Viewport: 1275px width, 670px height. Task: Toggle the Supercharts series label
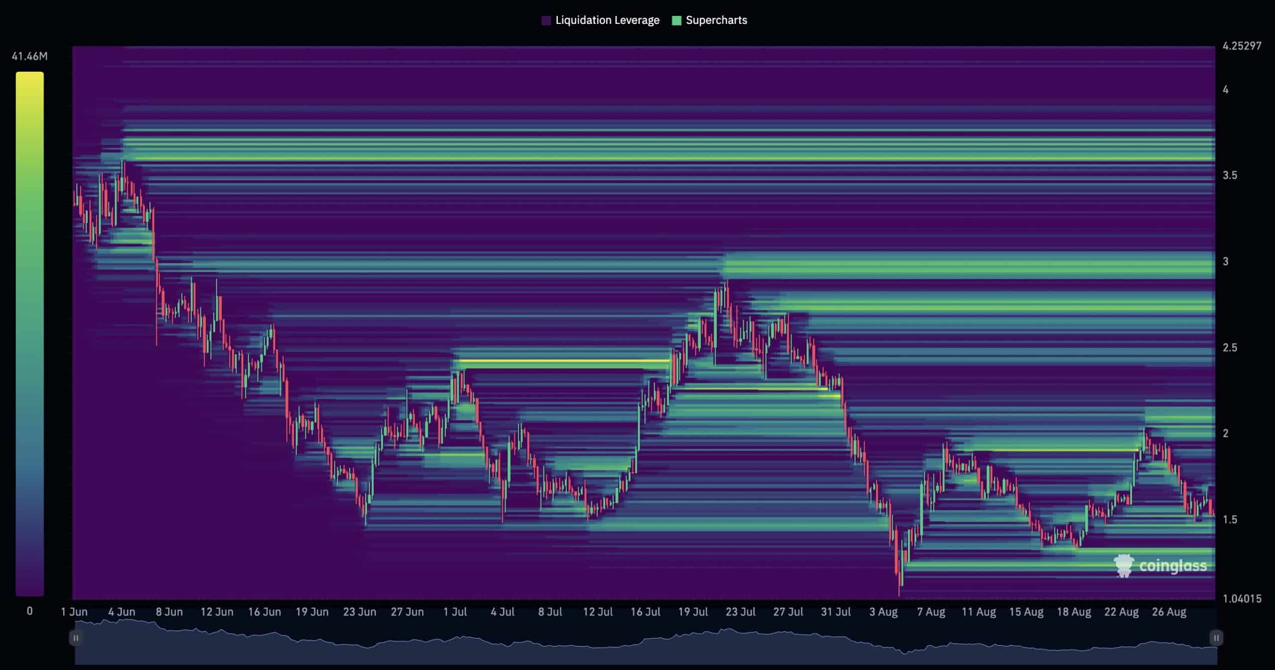(x=716, y=20)
